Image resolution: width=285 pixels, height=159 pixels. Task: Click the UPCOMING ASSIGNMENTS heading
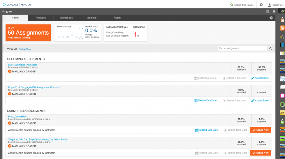(x=26, y=59)
